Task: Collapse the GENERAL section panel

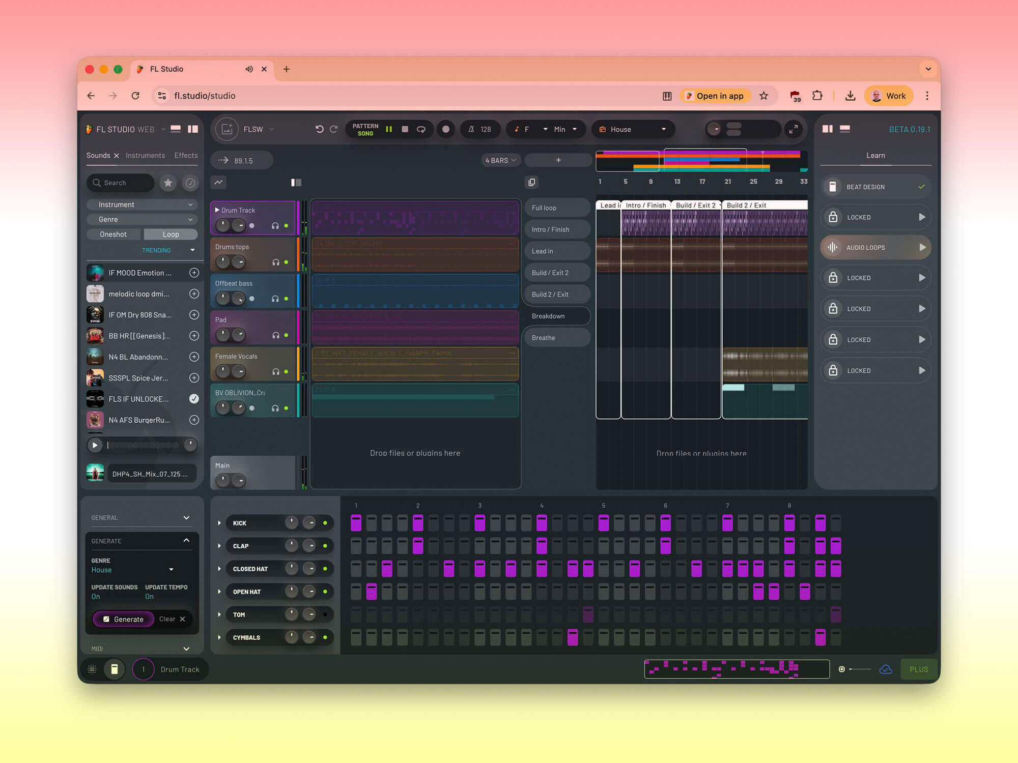Action: click(186, 517)
